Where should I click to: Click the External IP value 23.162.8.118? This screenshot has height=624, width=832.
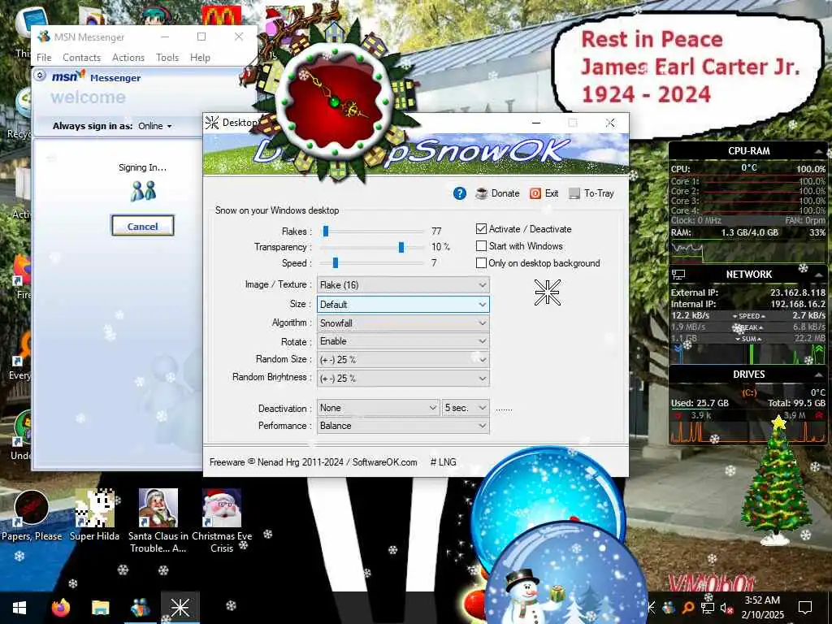tap(798, 292)
